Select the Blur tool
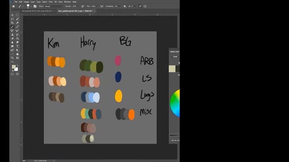289x162 pixels. coord(12,42)
